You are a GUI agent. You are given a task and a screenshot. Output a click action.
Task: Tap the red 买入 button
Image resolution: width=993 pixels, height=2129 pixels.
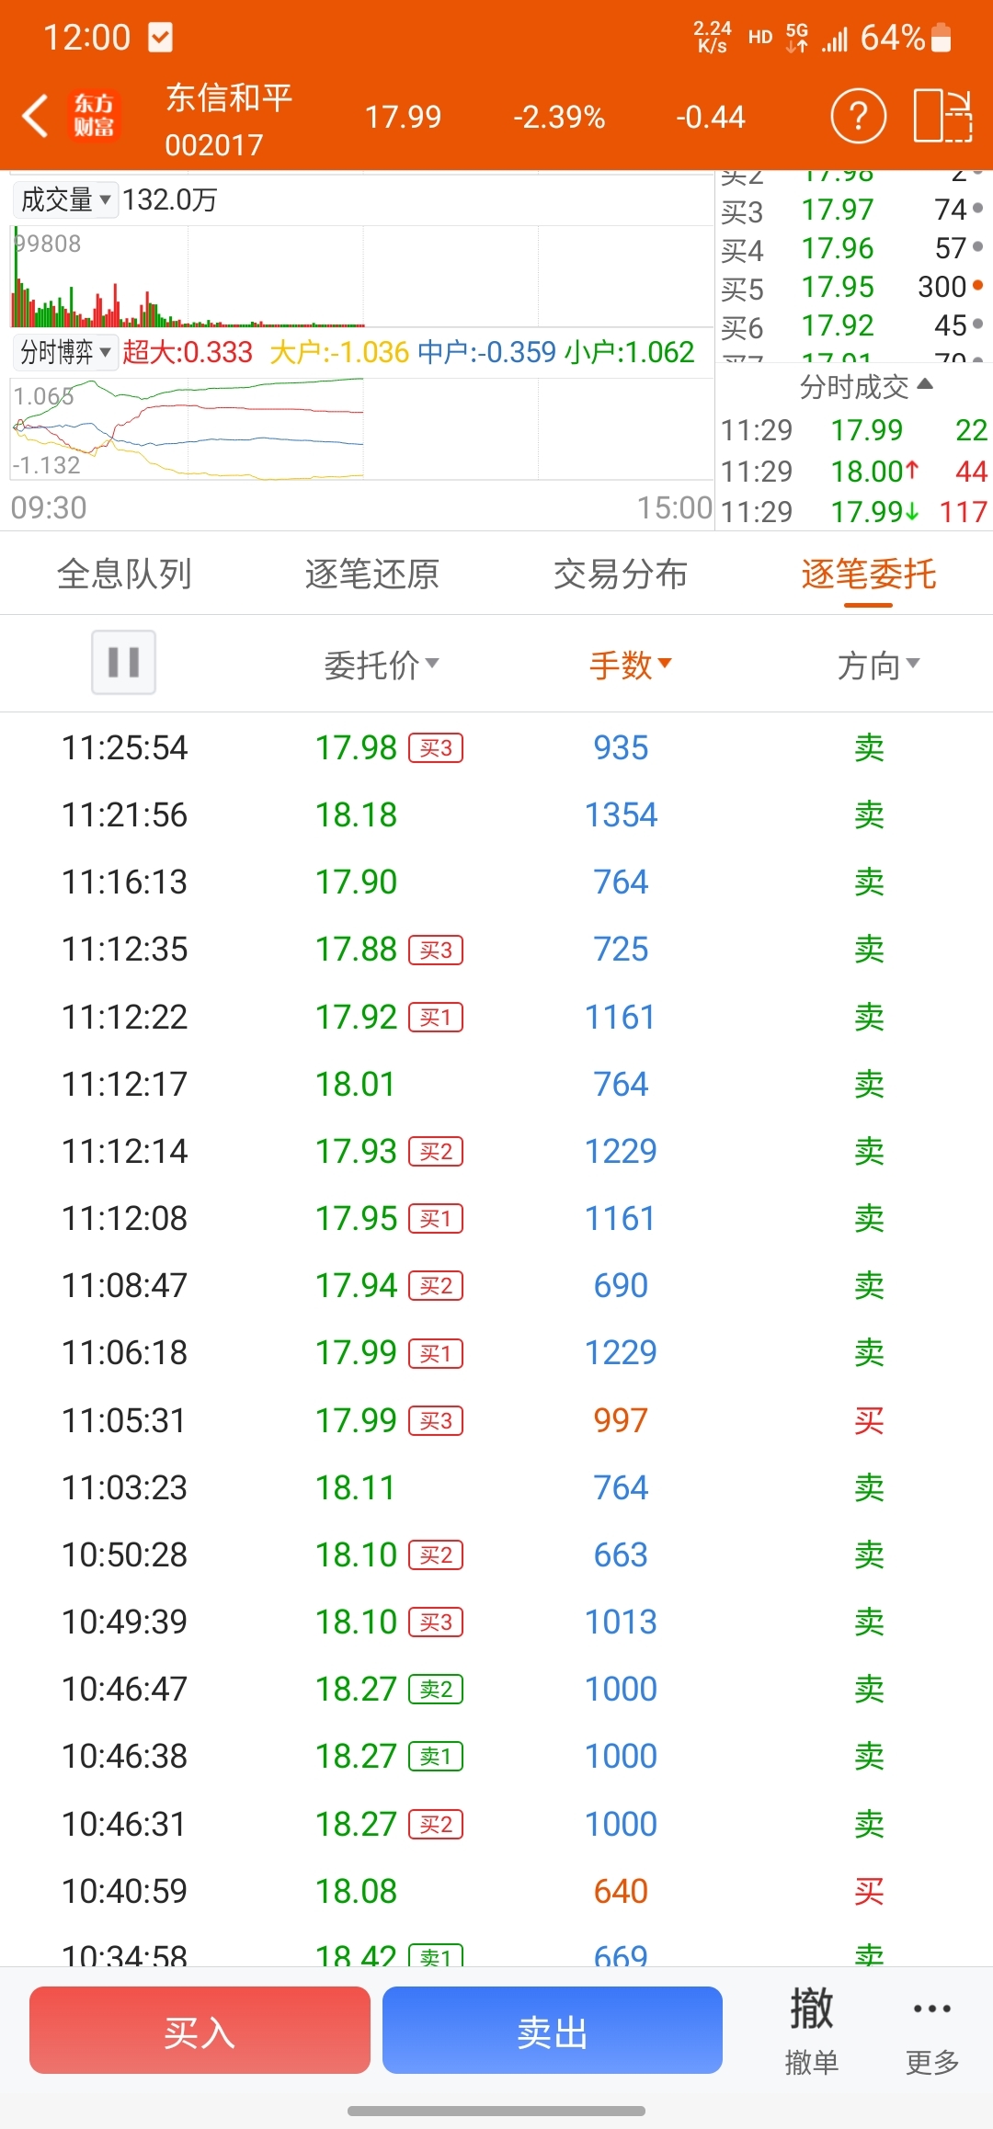(200, 2030)
